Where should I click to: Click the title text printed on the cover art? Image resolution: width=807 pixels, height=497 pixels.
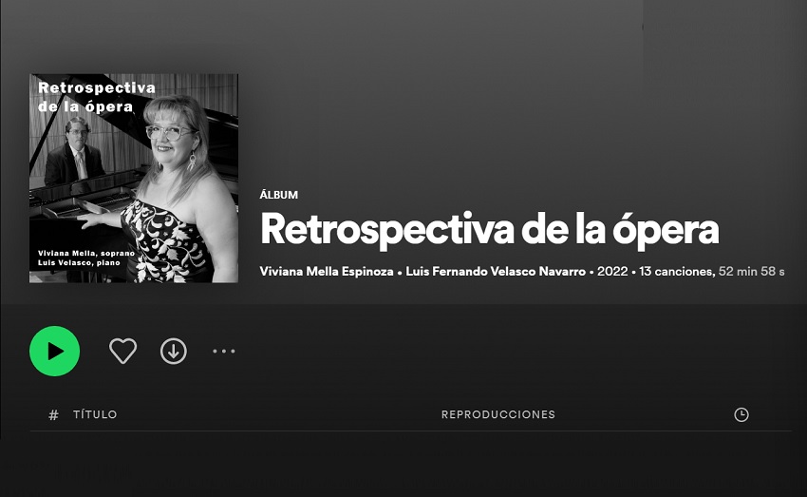point(97,97)
